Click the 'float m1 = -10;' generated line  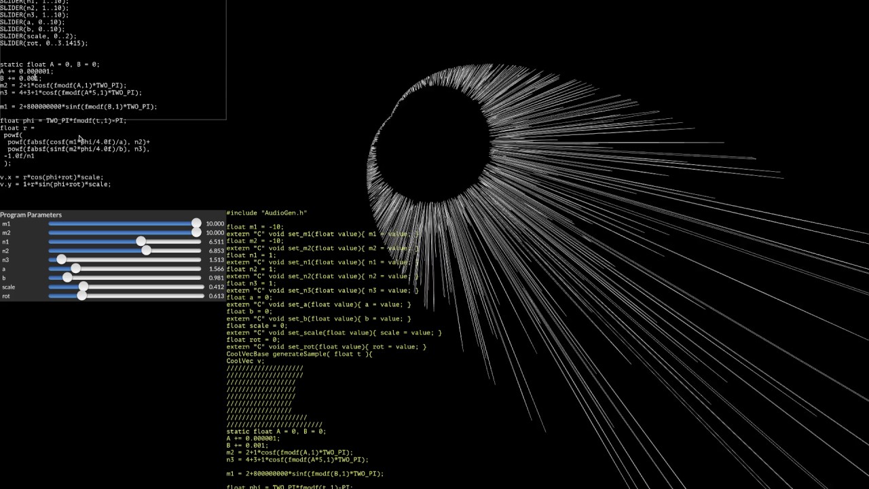[255, 227]
